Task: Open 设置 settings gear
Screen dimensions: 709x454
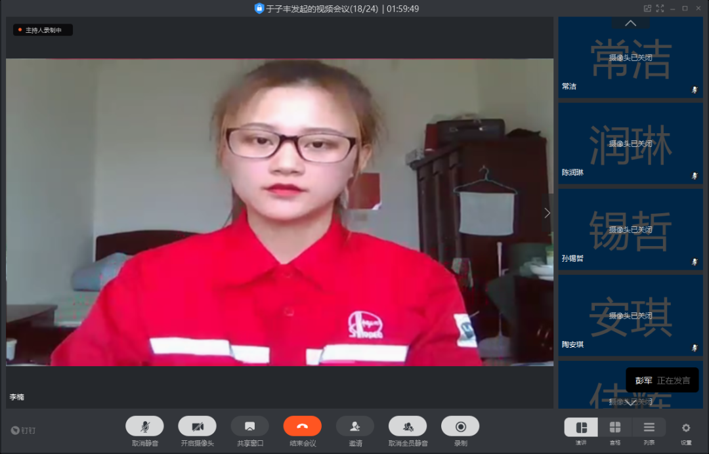Action: coord(686,428)
